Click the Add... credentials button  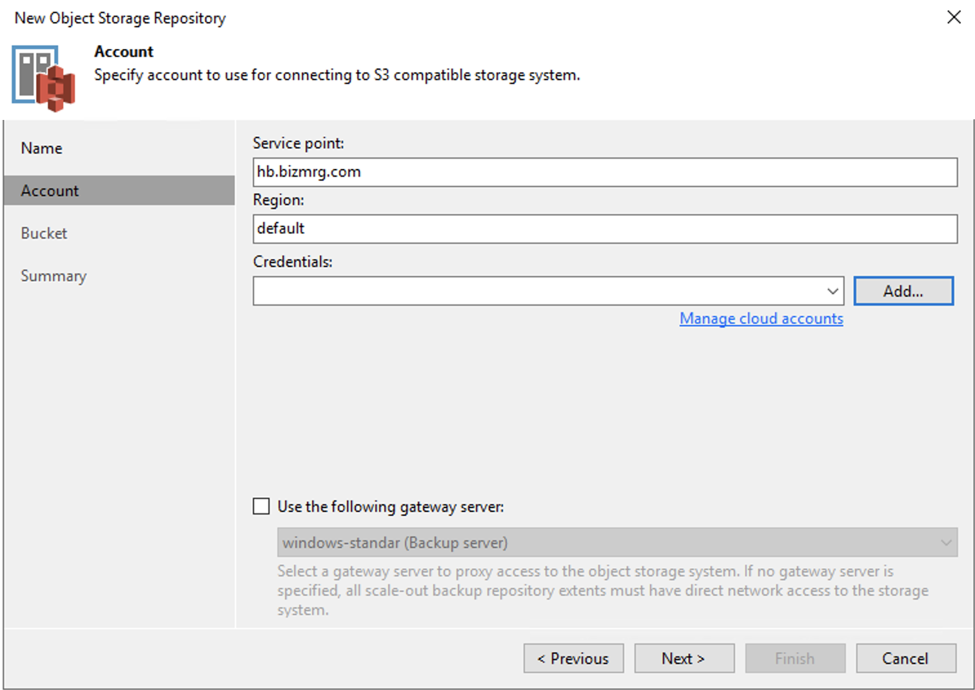click(903, 291)
